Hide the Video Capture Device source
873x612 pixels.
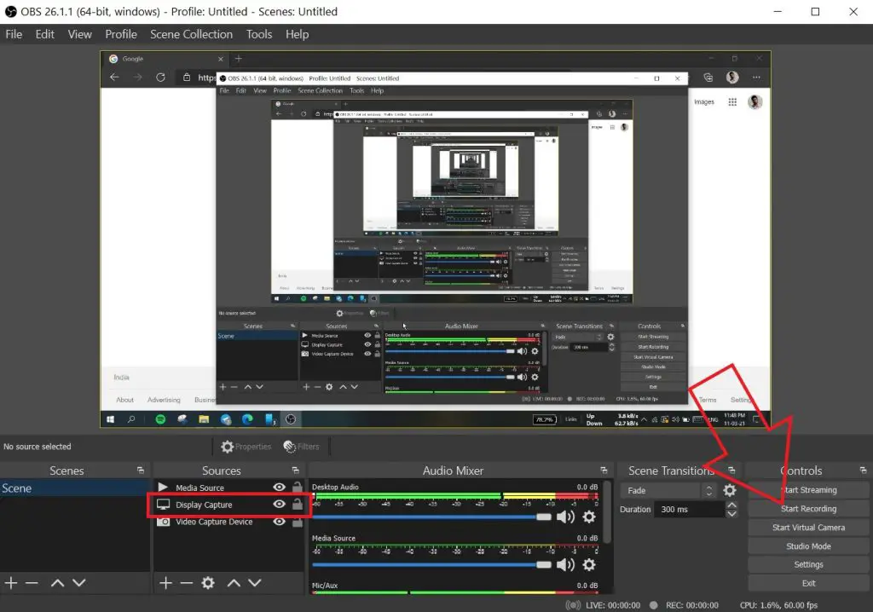[277, 522]
